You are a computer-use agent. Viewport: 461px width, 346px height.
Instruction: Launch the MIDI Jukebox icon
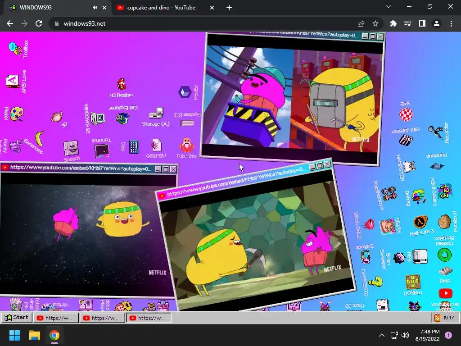coord(406,140)
